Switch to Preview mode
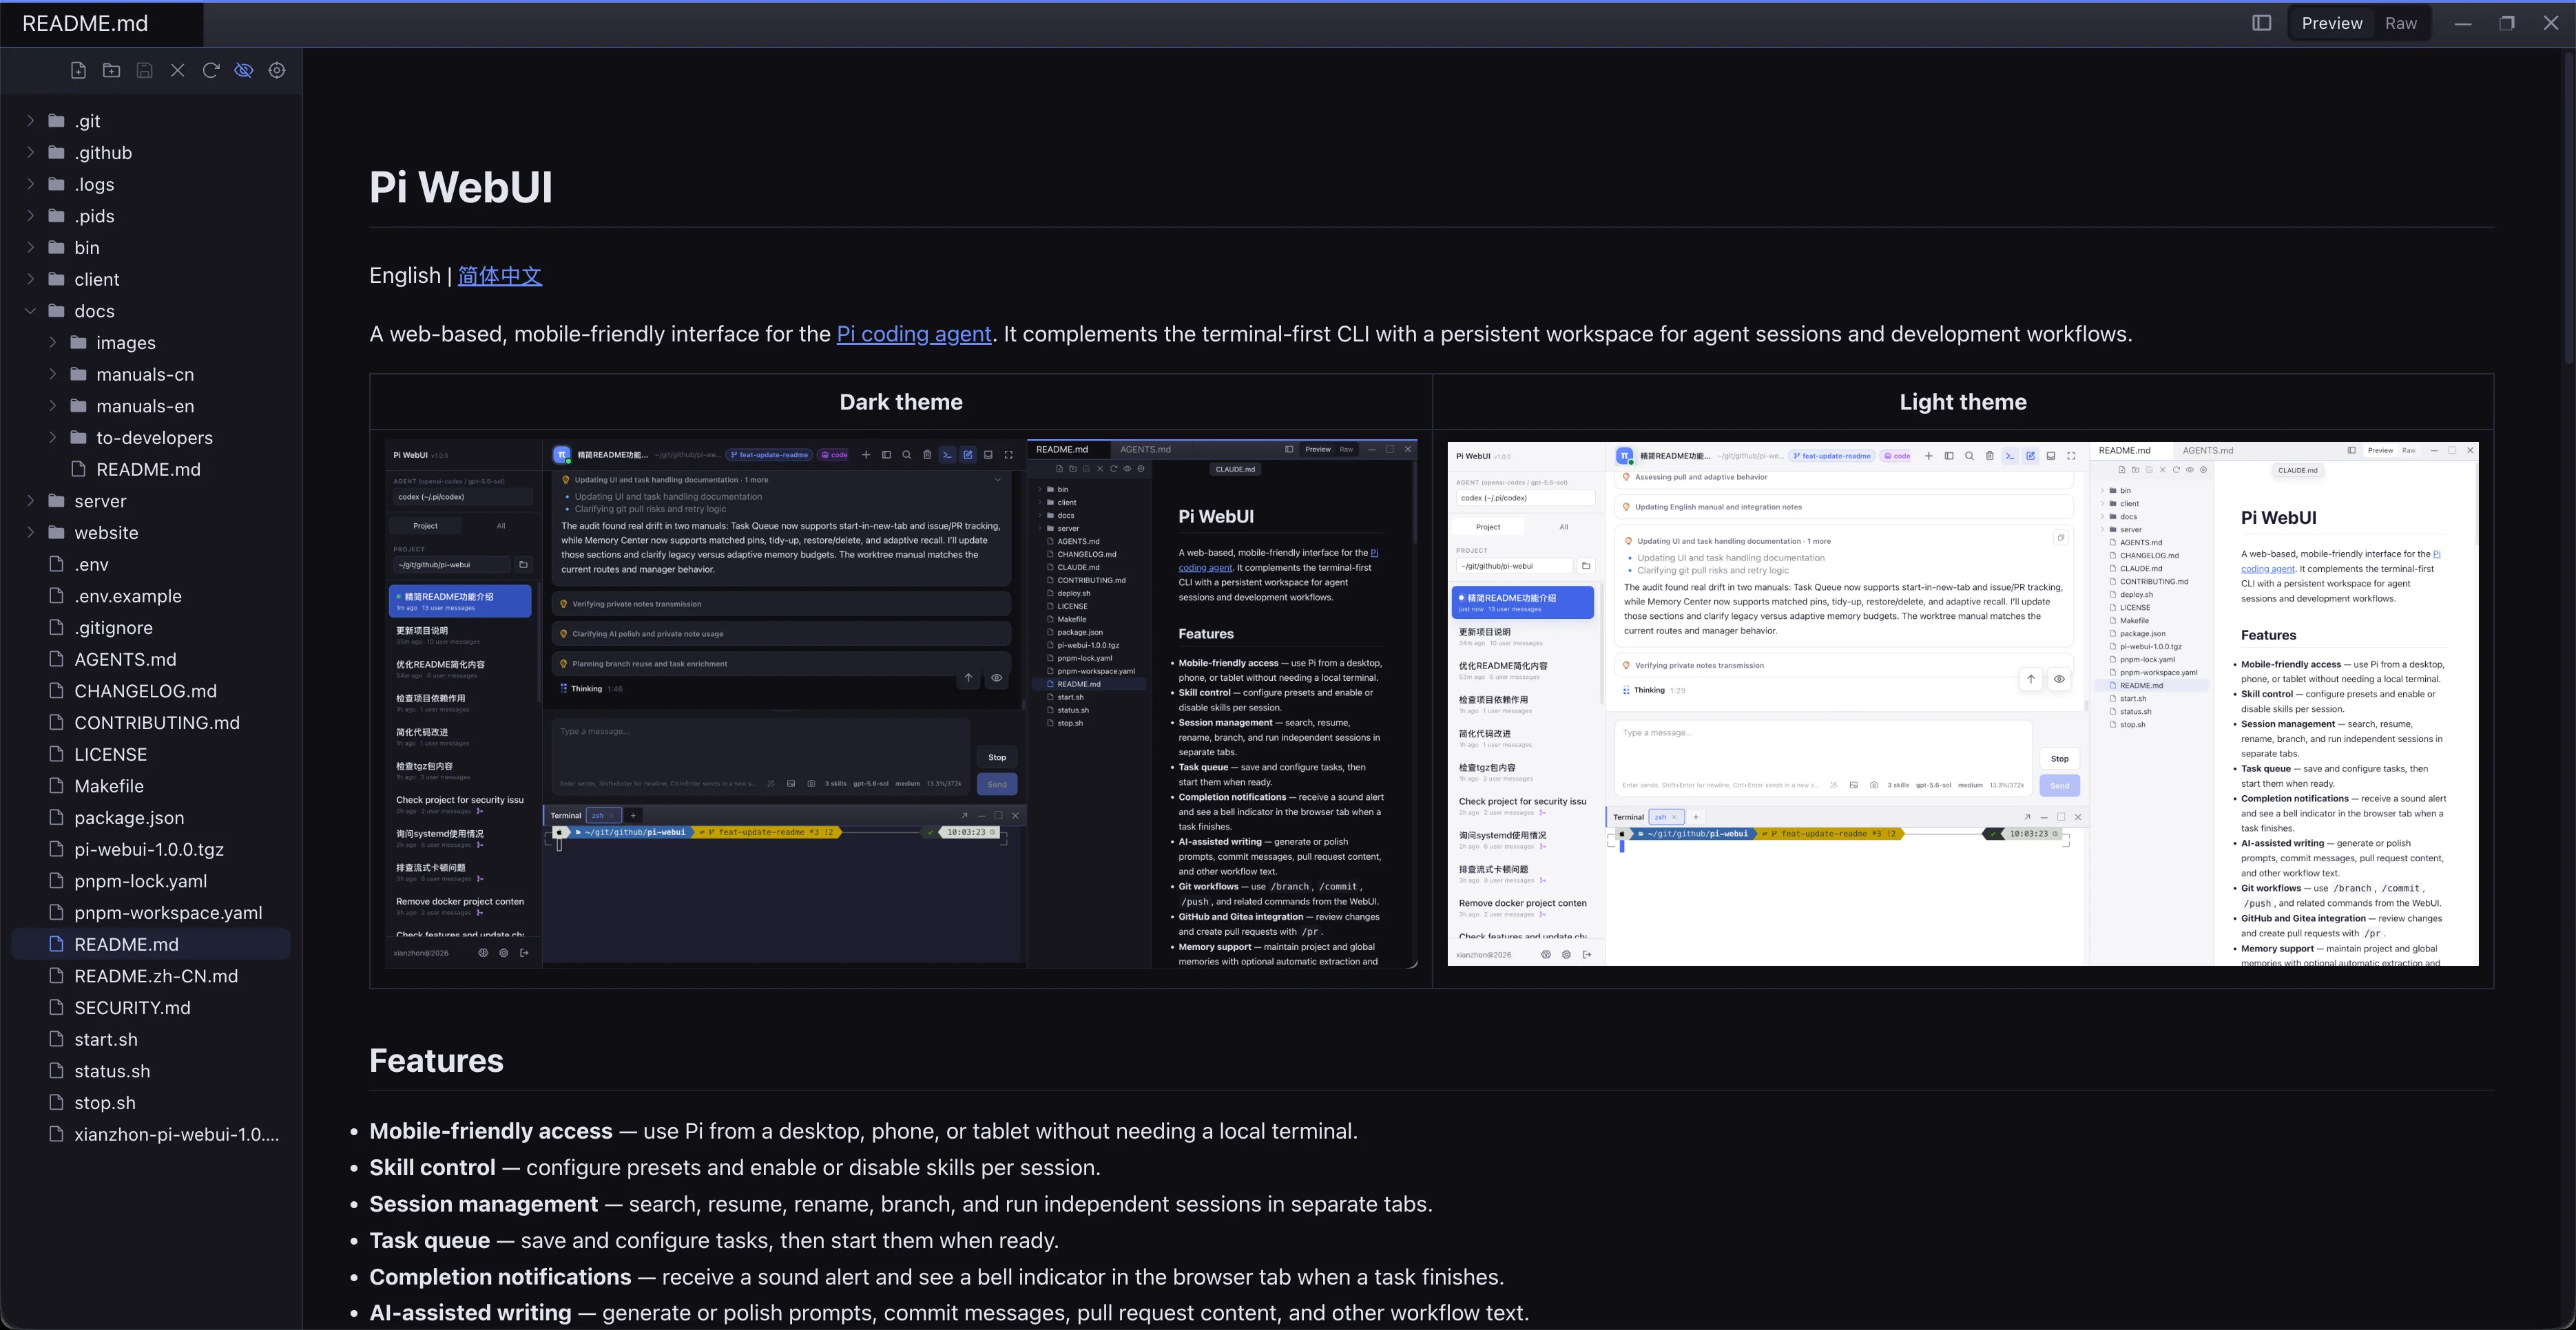The height and width of the screenshot is (1330, 2576). point(2331,23)
